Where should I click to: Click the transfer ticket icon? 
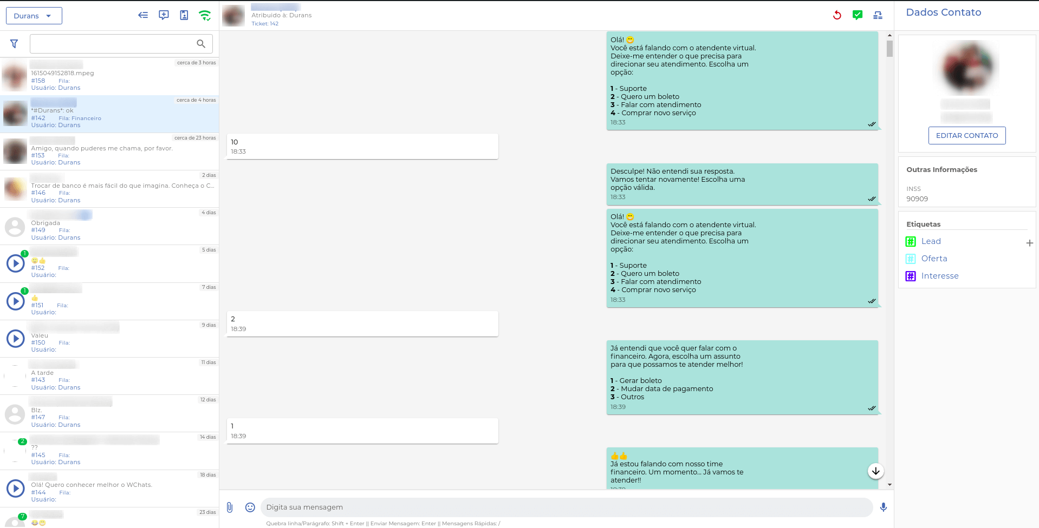click(878, 15)
